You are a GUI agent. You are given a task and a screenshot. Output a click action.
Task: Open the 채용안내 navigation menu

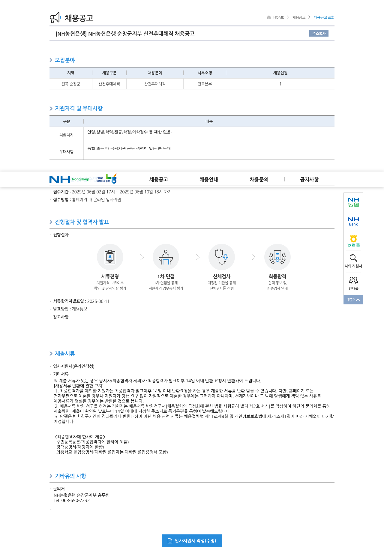[x=209, y=179]
